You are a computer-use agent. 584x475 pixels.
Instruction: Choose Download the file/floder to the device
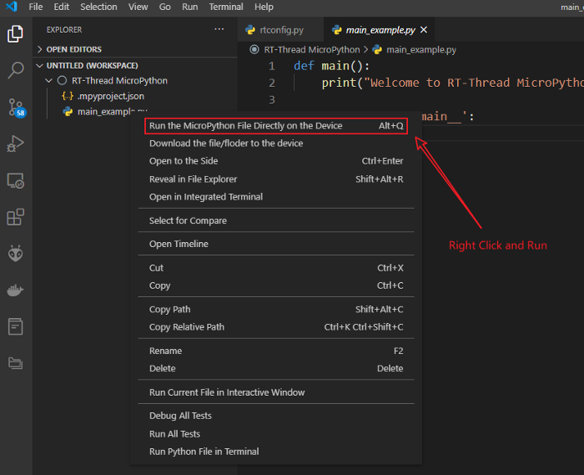pos(276,144)
